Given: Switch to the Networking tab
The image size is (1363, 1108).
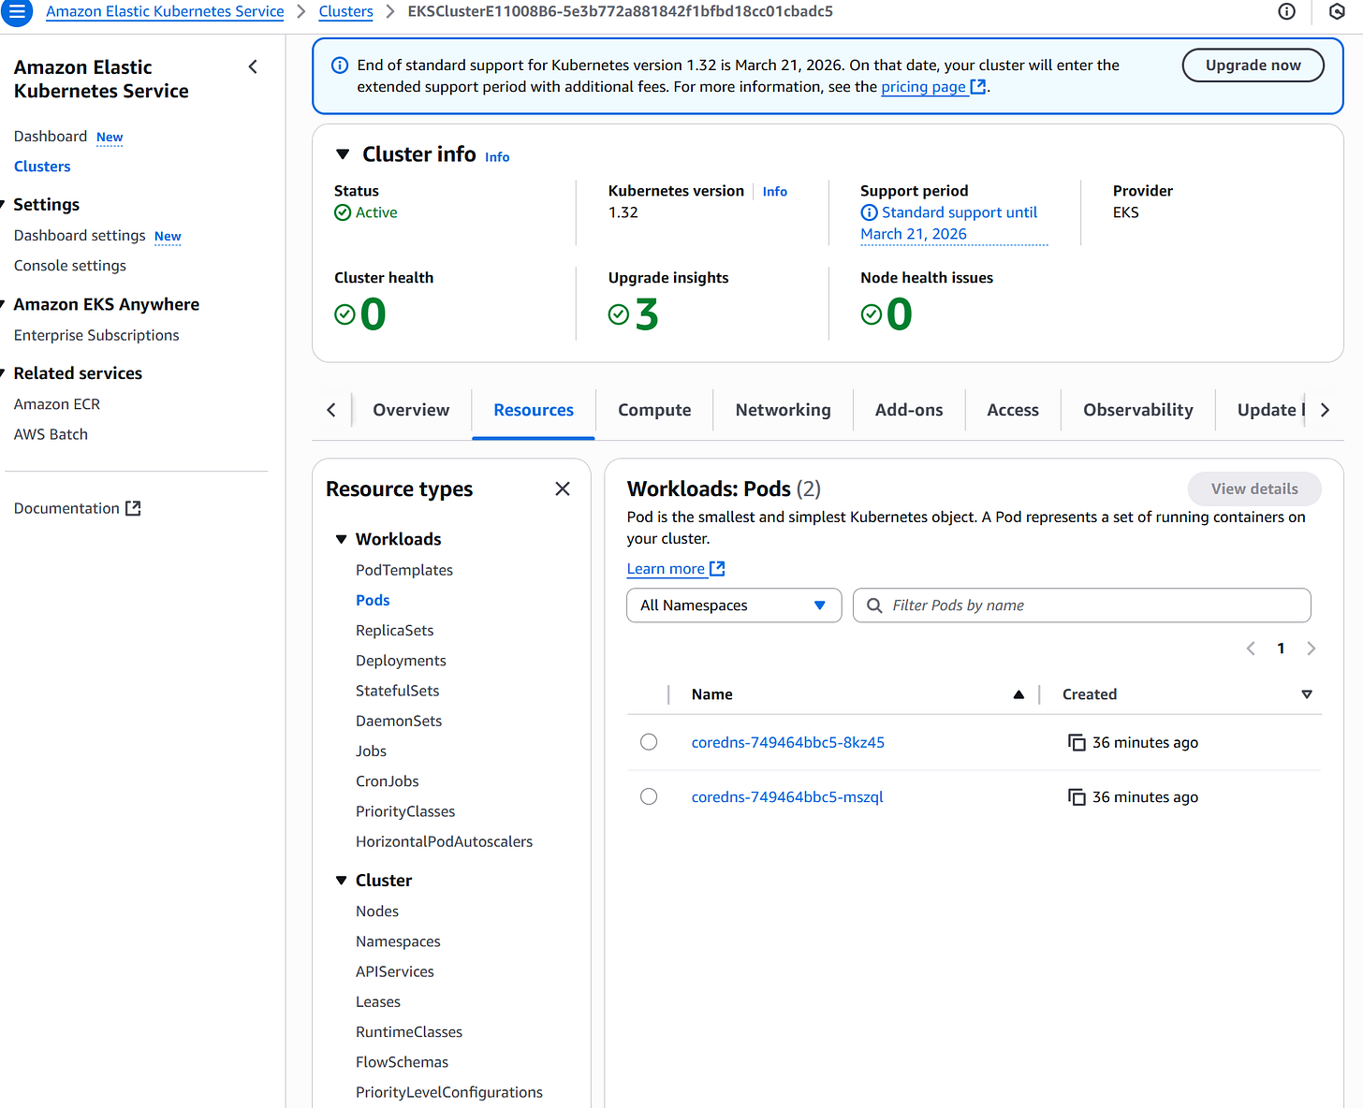Looking at the screenshot, I should [x=783, y=410].
